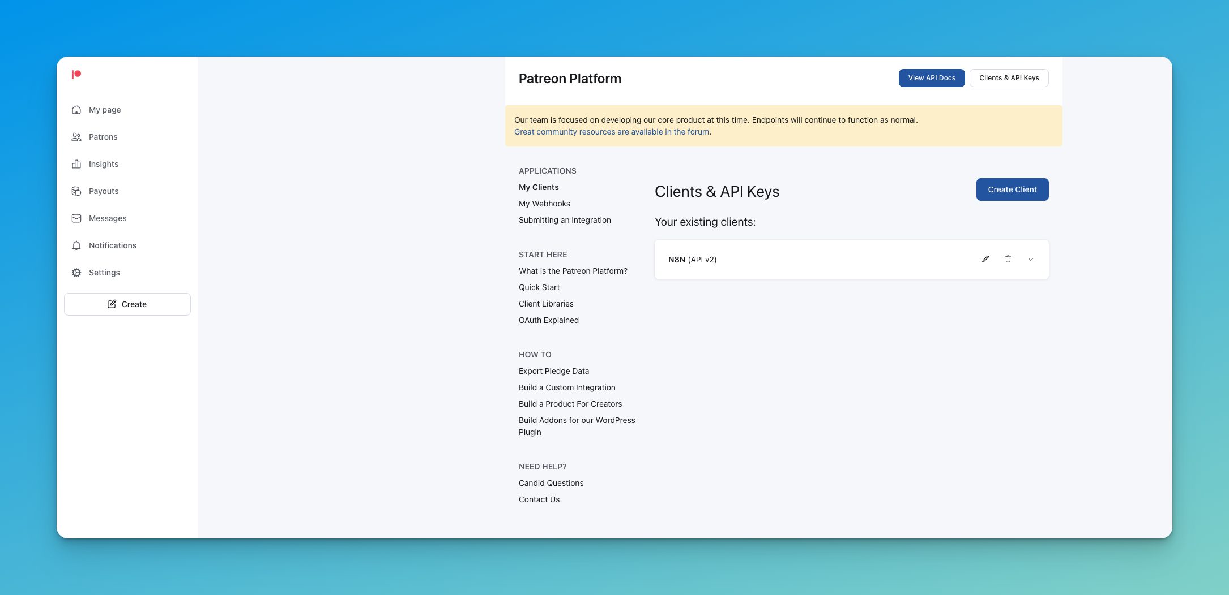Open Build Addons for our WordPress Plugin
This screenshot has width=1229, height=595.
pos(577,426)
